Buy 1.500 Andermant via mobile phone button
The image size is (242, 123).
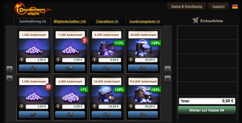pyautogui.click(x=70, y=68)
